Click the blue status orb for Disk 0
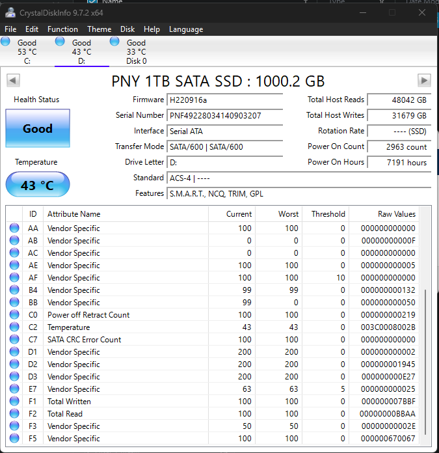Viewport: 439px width, 453px height. point(114,41)
